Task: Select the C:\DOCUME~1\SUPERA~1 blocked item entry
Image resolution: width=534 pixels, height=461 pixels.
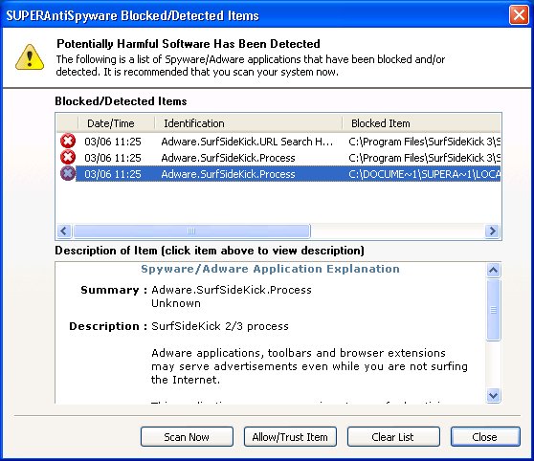Action: 424,174
